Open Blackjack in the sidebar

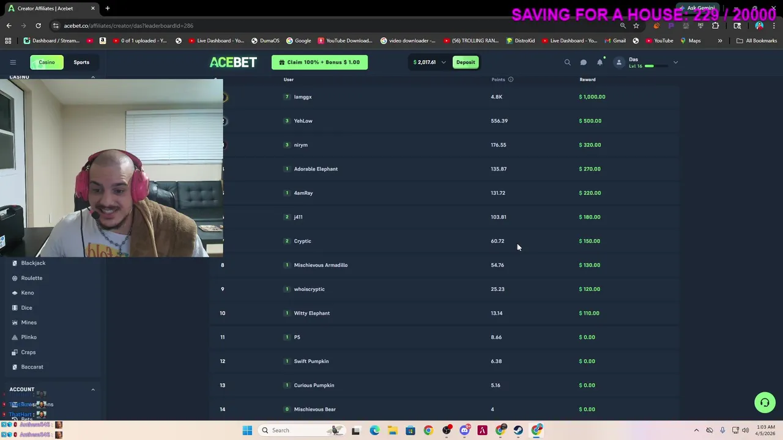pos(33,263)
